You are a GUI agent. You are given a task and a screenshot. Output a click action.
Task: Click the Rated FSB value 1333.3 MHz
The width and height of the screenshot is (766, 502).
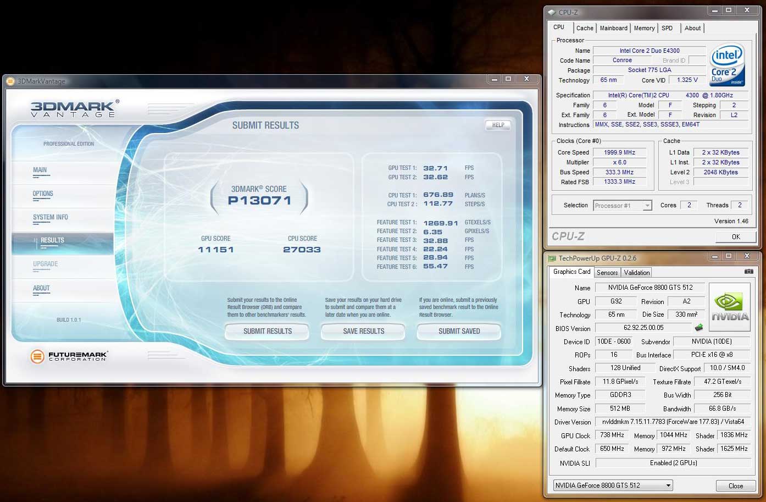click(x=619, y=182)
